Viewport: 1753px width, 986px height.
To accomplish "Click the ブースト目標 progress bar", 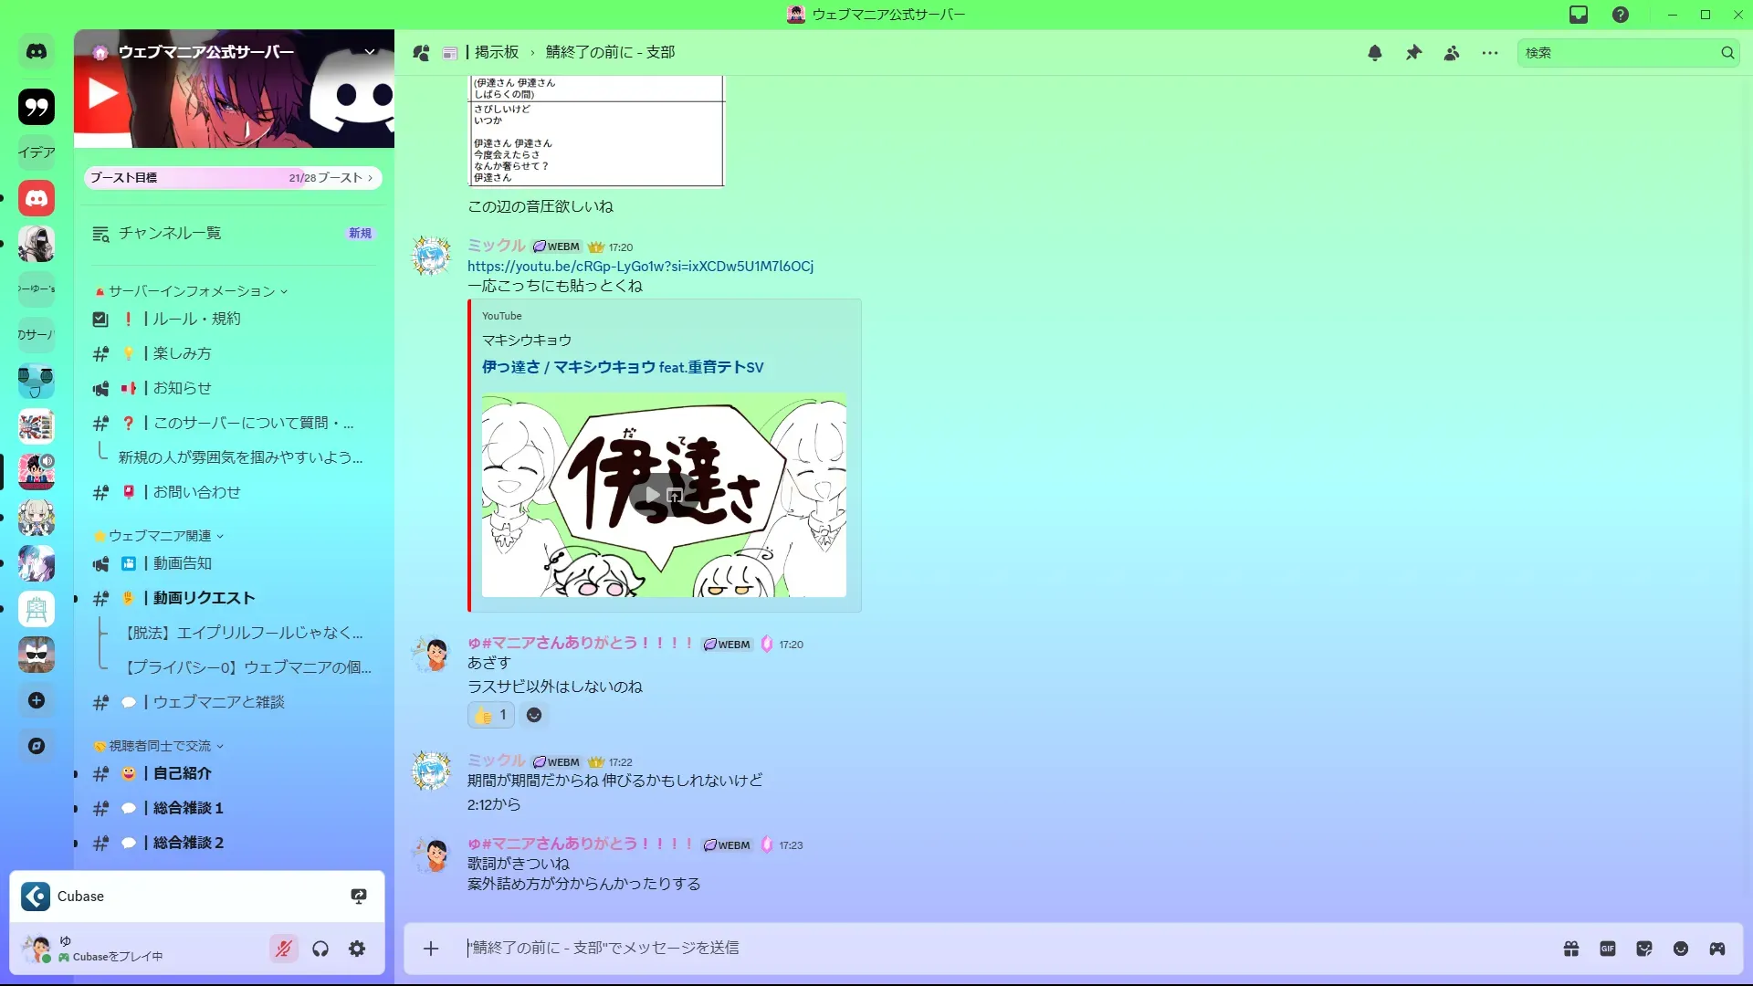I will pos(233,178).
